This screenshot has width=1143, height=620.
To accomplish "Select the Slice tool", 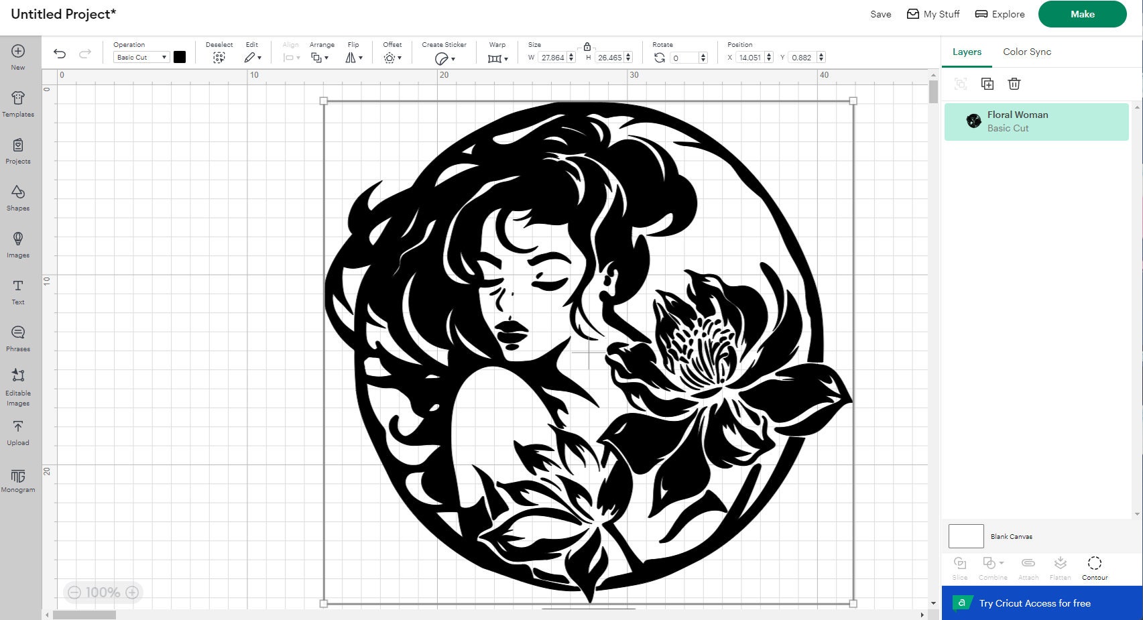I will click(x=959, y=566).
